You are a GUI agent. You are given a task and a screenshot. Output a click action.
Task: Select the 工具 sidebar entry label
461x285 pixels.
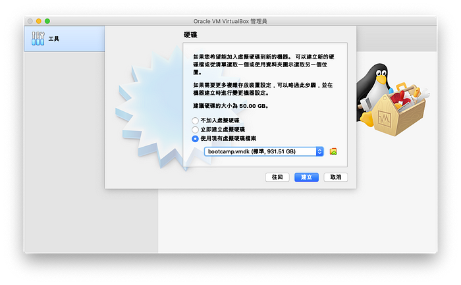pyautogui.click(x=54, y=39)
